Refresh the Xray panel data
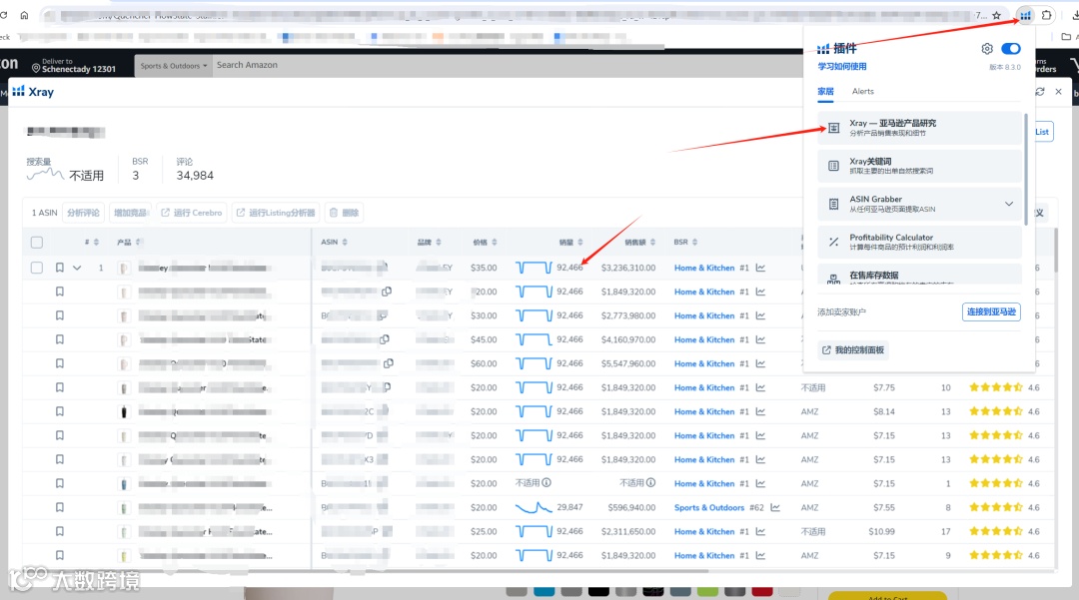The image size is (1079, 600). click(x=1040, y=92)
